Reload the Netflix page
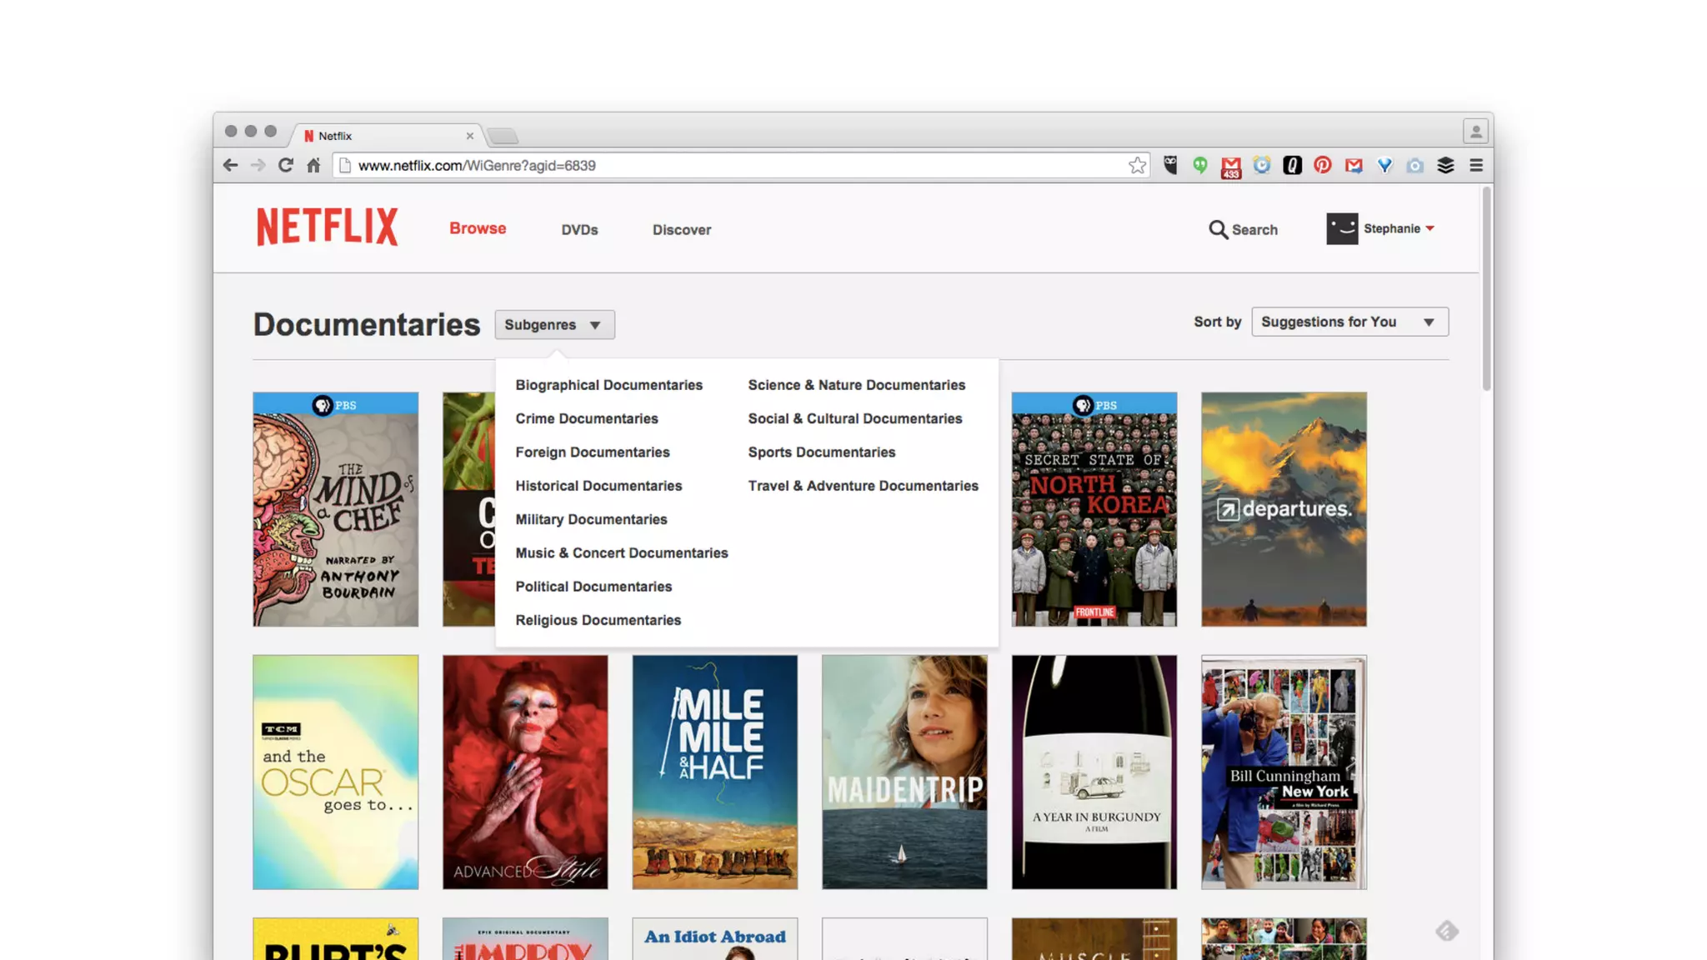The image size is (1707, 960). (286, 165)
